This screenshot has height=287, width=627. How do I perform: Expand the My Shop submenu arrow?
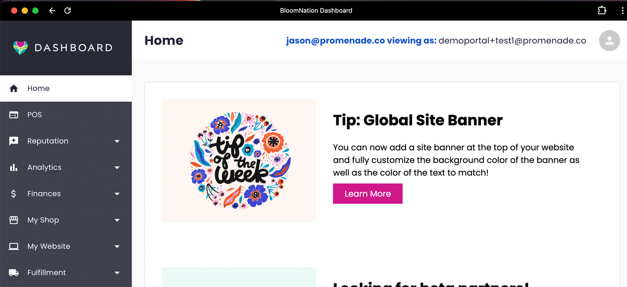[117, 221]
